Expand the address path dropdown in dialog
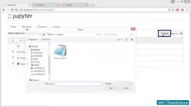Viewport: 191px width, 107px height. click(97, 34)
